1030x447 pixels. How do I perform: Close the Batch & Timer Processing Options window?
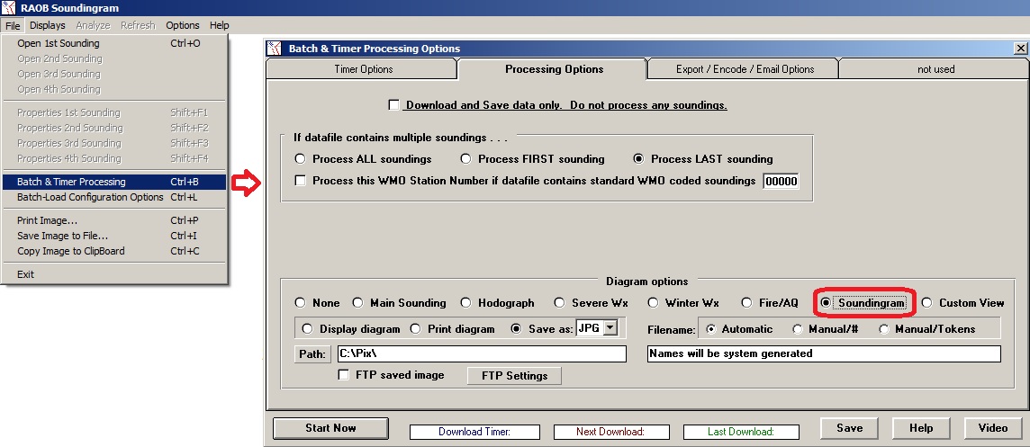1021,49
